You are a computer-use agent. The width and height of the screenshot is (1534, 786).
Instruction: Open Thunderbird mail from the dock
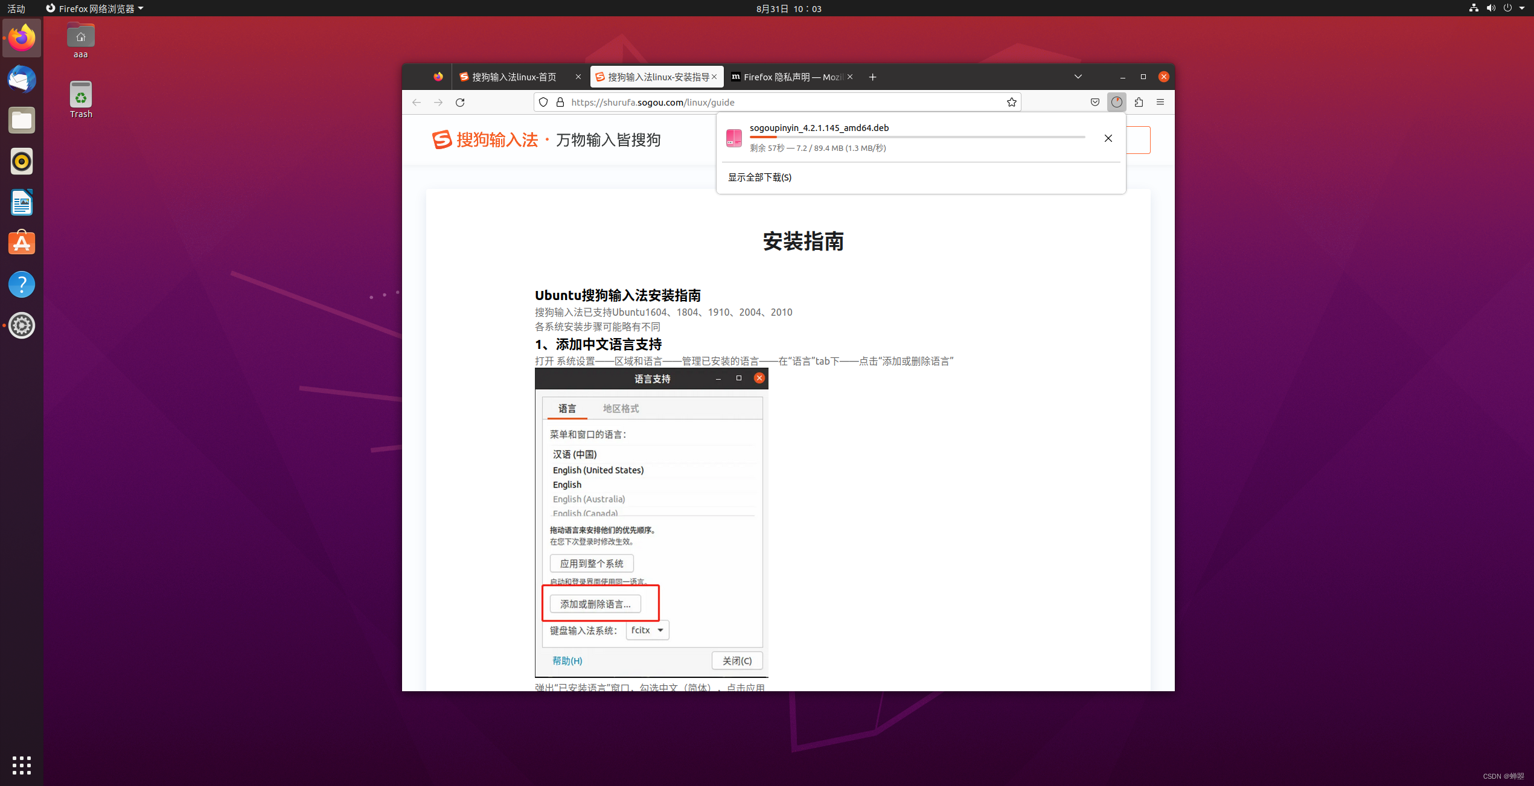22,79
